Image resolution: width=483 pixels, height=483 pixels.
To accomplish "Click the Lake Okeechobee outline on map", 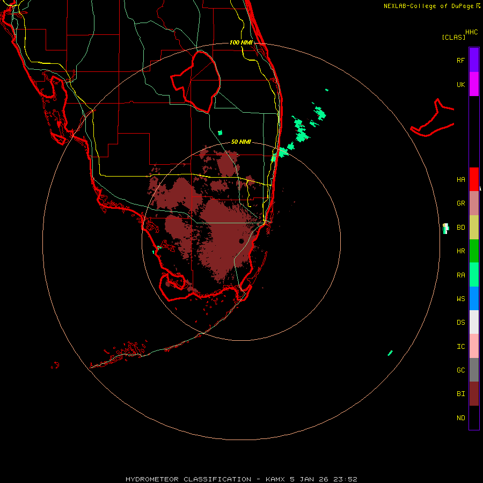I will pos(196,82).
